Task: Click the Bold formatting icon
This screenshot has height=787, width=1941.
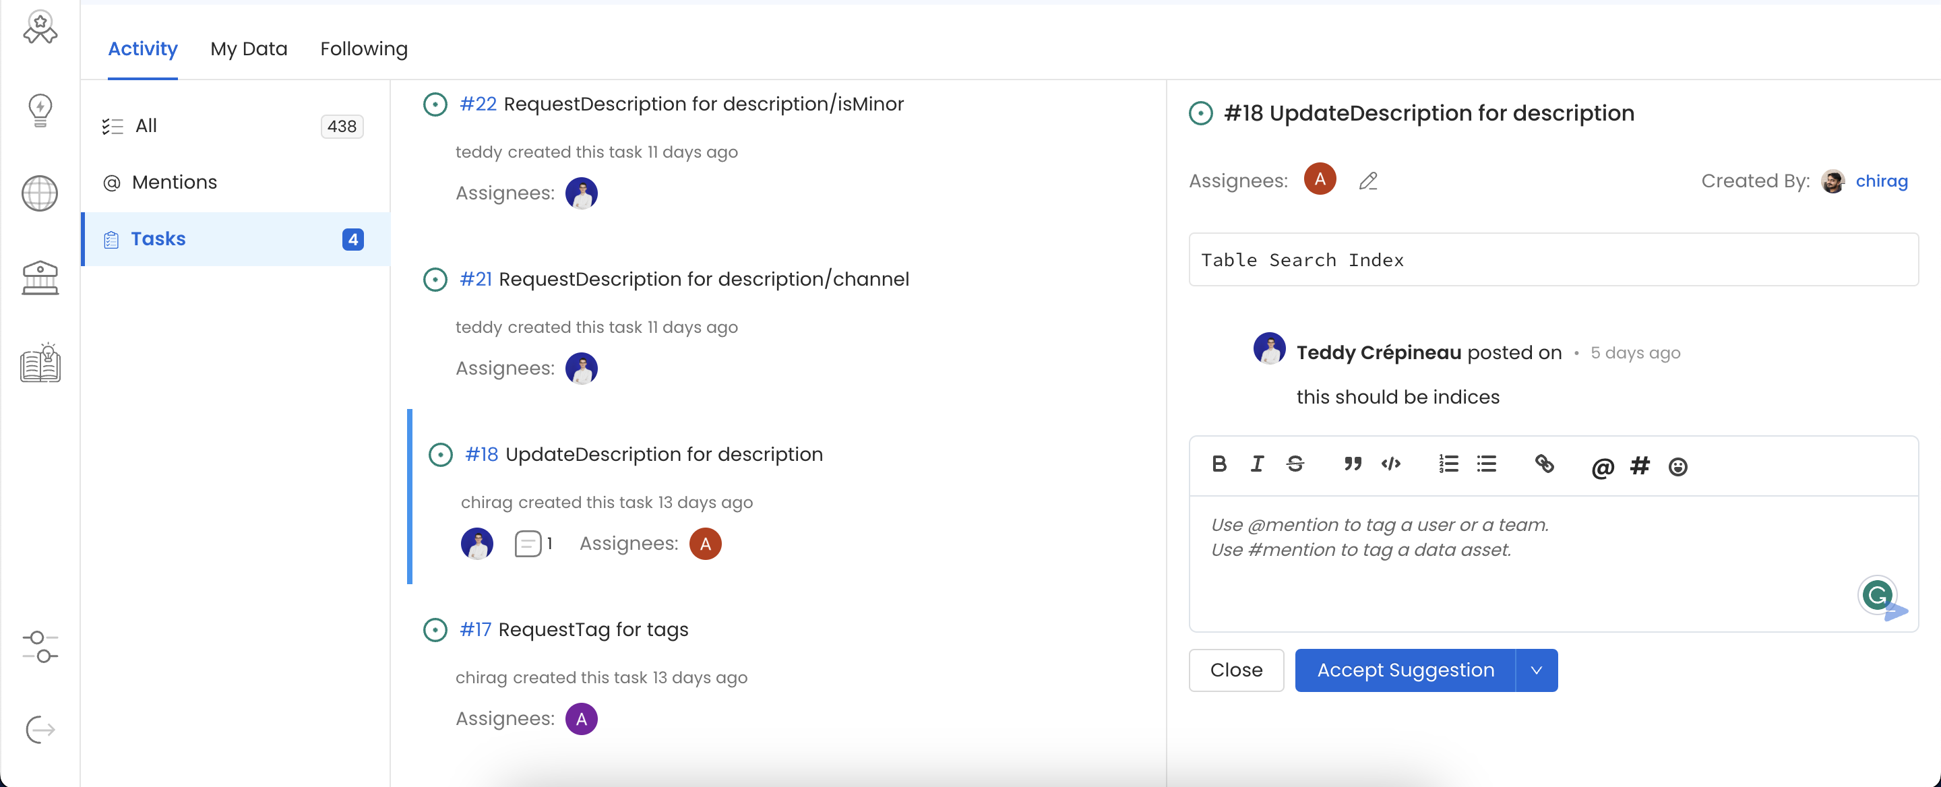Action: tap(1219, 464)
